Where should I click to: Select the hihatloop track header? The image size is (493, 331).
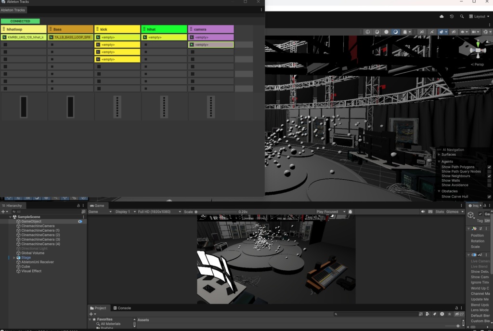pyautogui.click(x=24, y=29)
